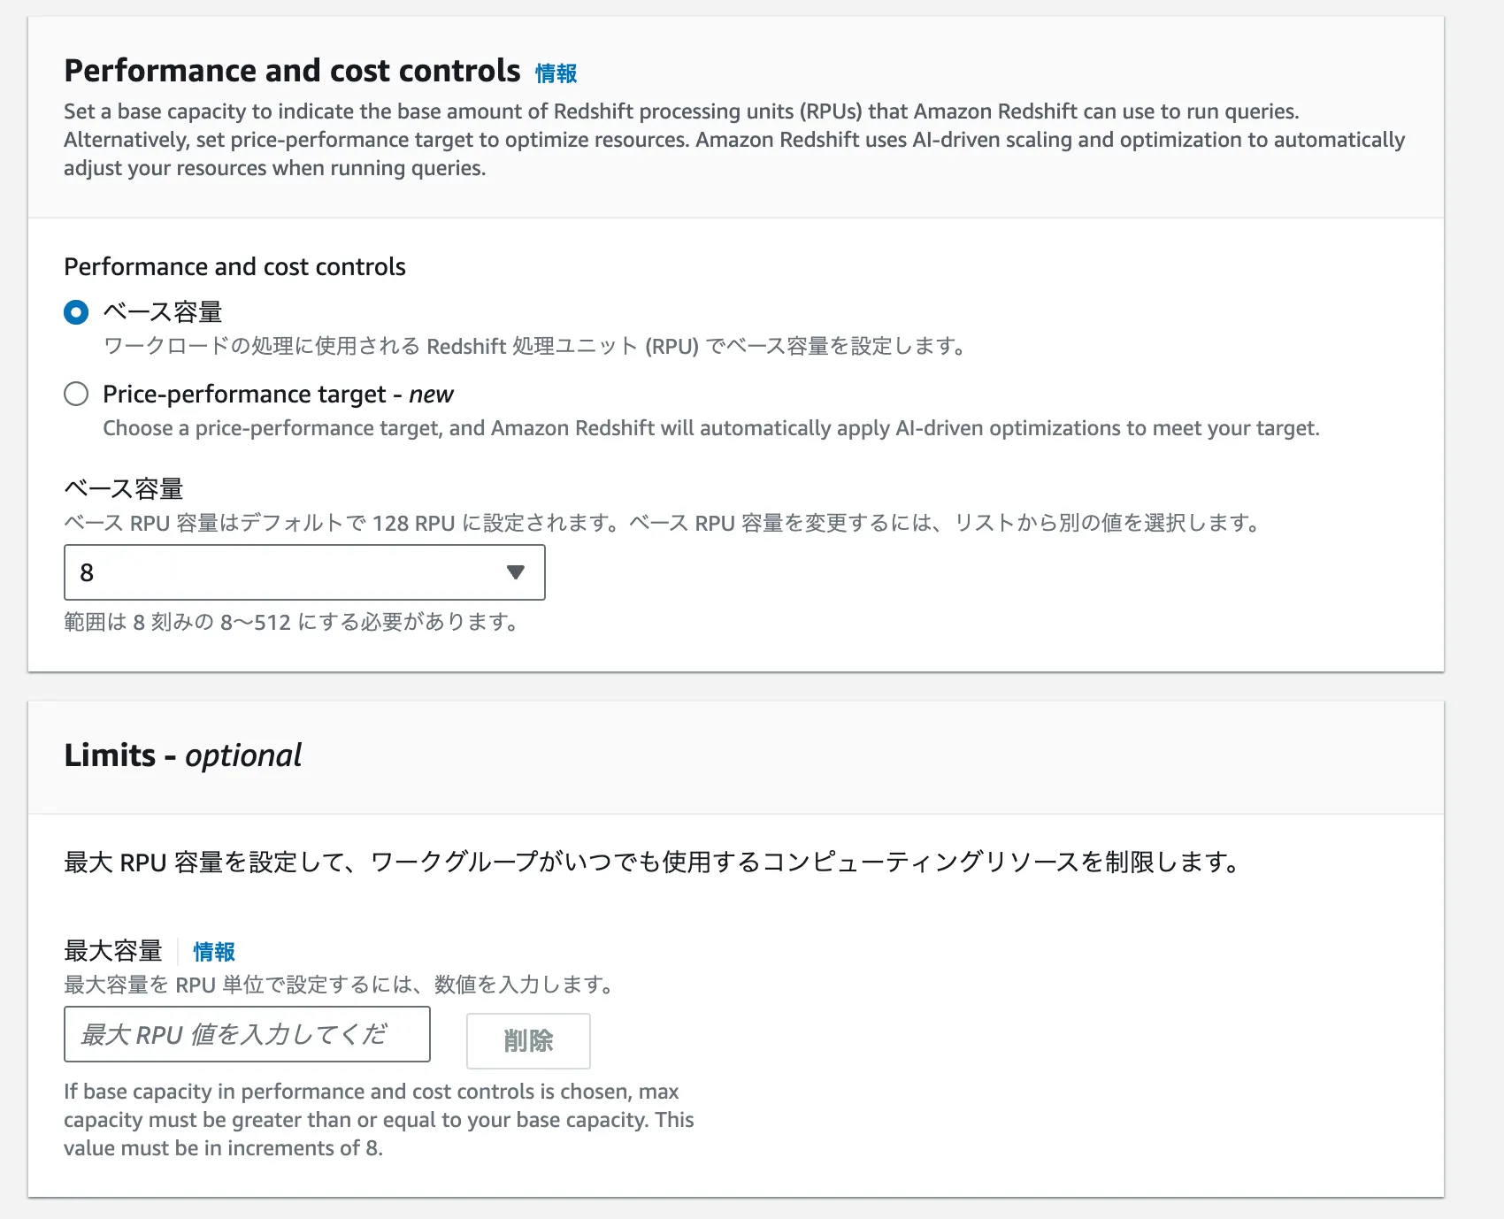
Task: Click the Price-performance target description about AI-driven optimizations
Action: [710, 428]
